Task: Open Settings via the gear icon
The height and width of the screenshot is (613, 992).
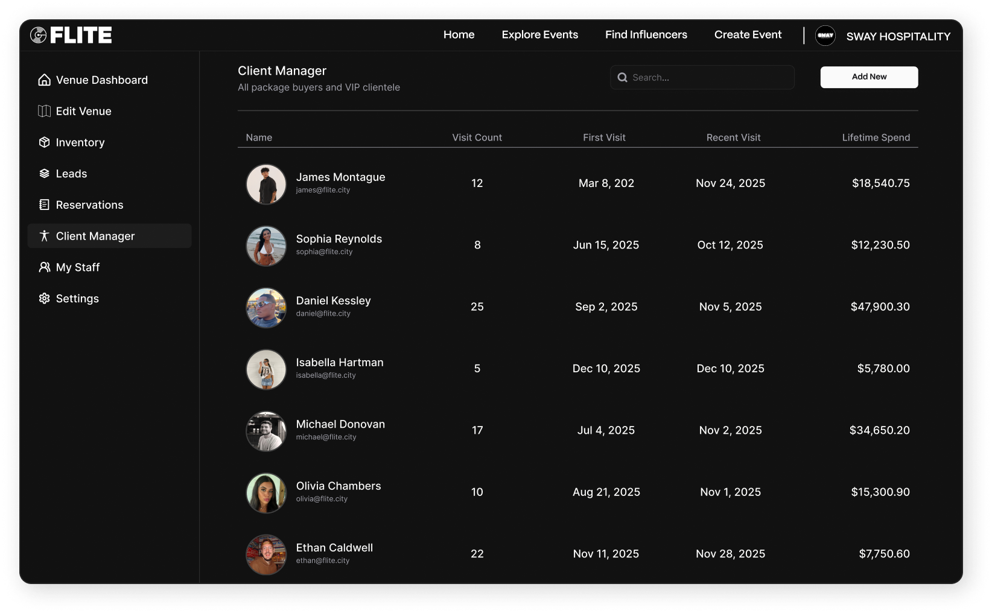Action: click(44, 299)
